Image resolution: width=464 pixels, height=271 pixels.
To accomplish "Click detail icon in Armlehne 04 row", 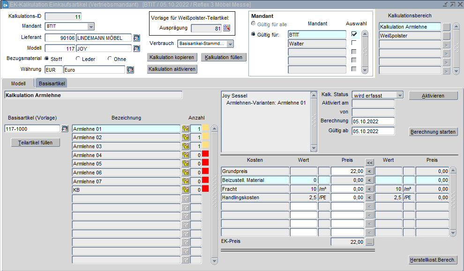I will click(186, 155).
